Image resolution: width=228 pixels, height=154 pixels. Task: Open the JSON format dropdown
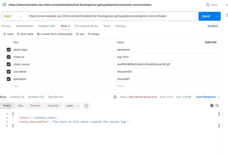pyautogui.click(x=72, y=106)
